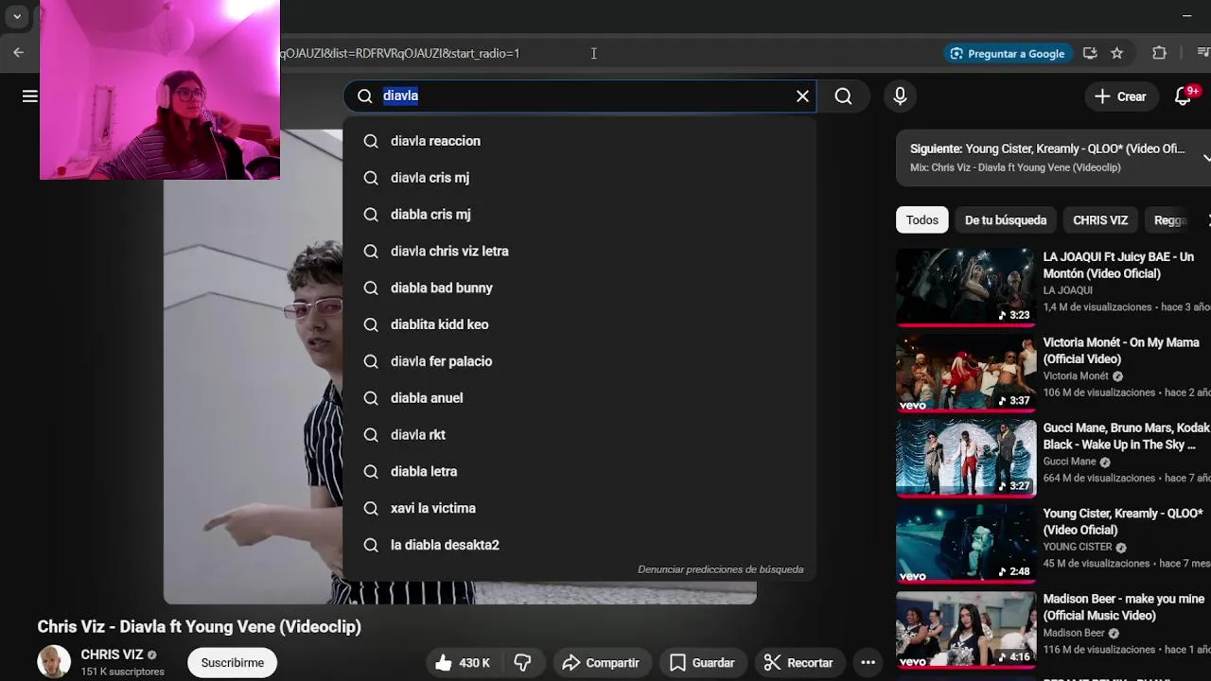The height and width of the screenshot is (681, 1211).
Task: Open 'Victoria Monét - On My Mama' title link
Action: coord(1121,351)
